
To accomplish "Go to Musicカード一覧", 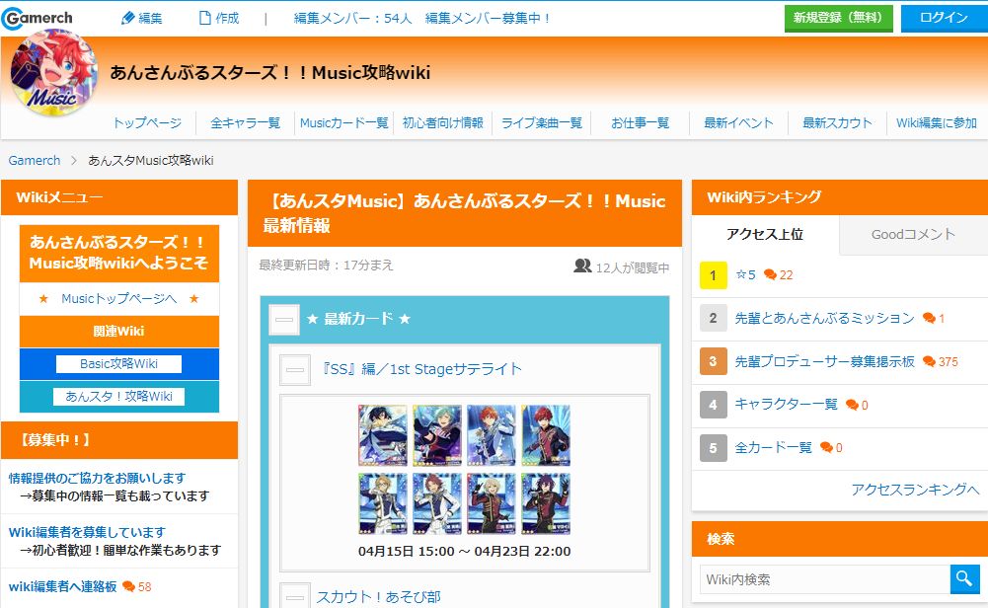I will (344, 122).
